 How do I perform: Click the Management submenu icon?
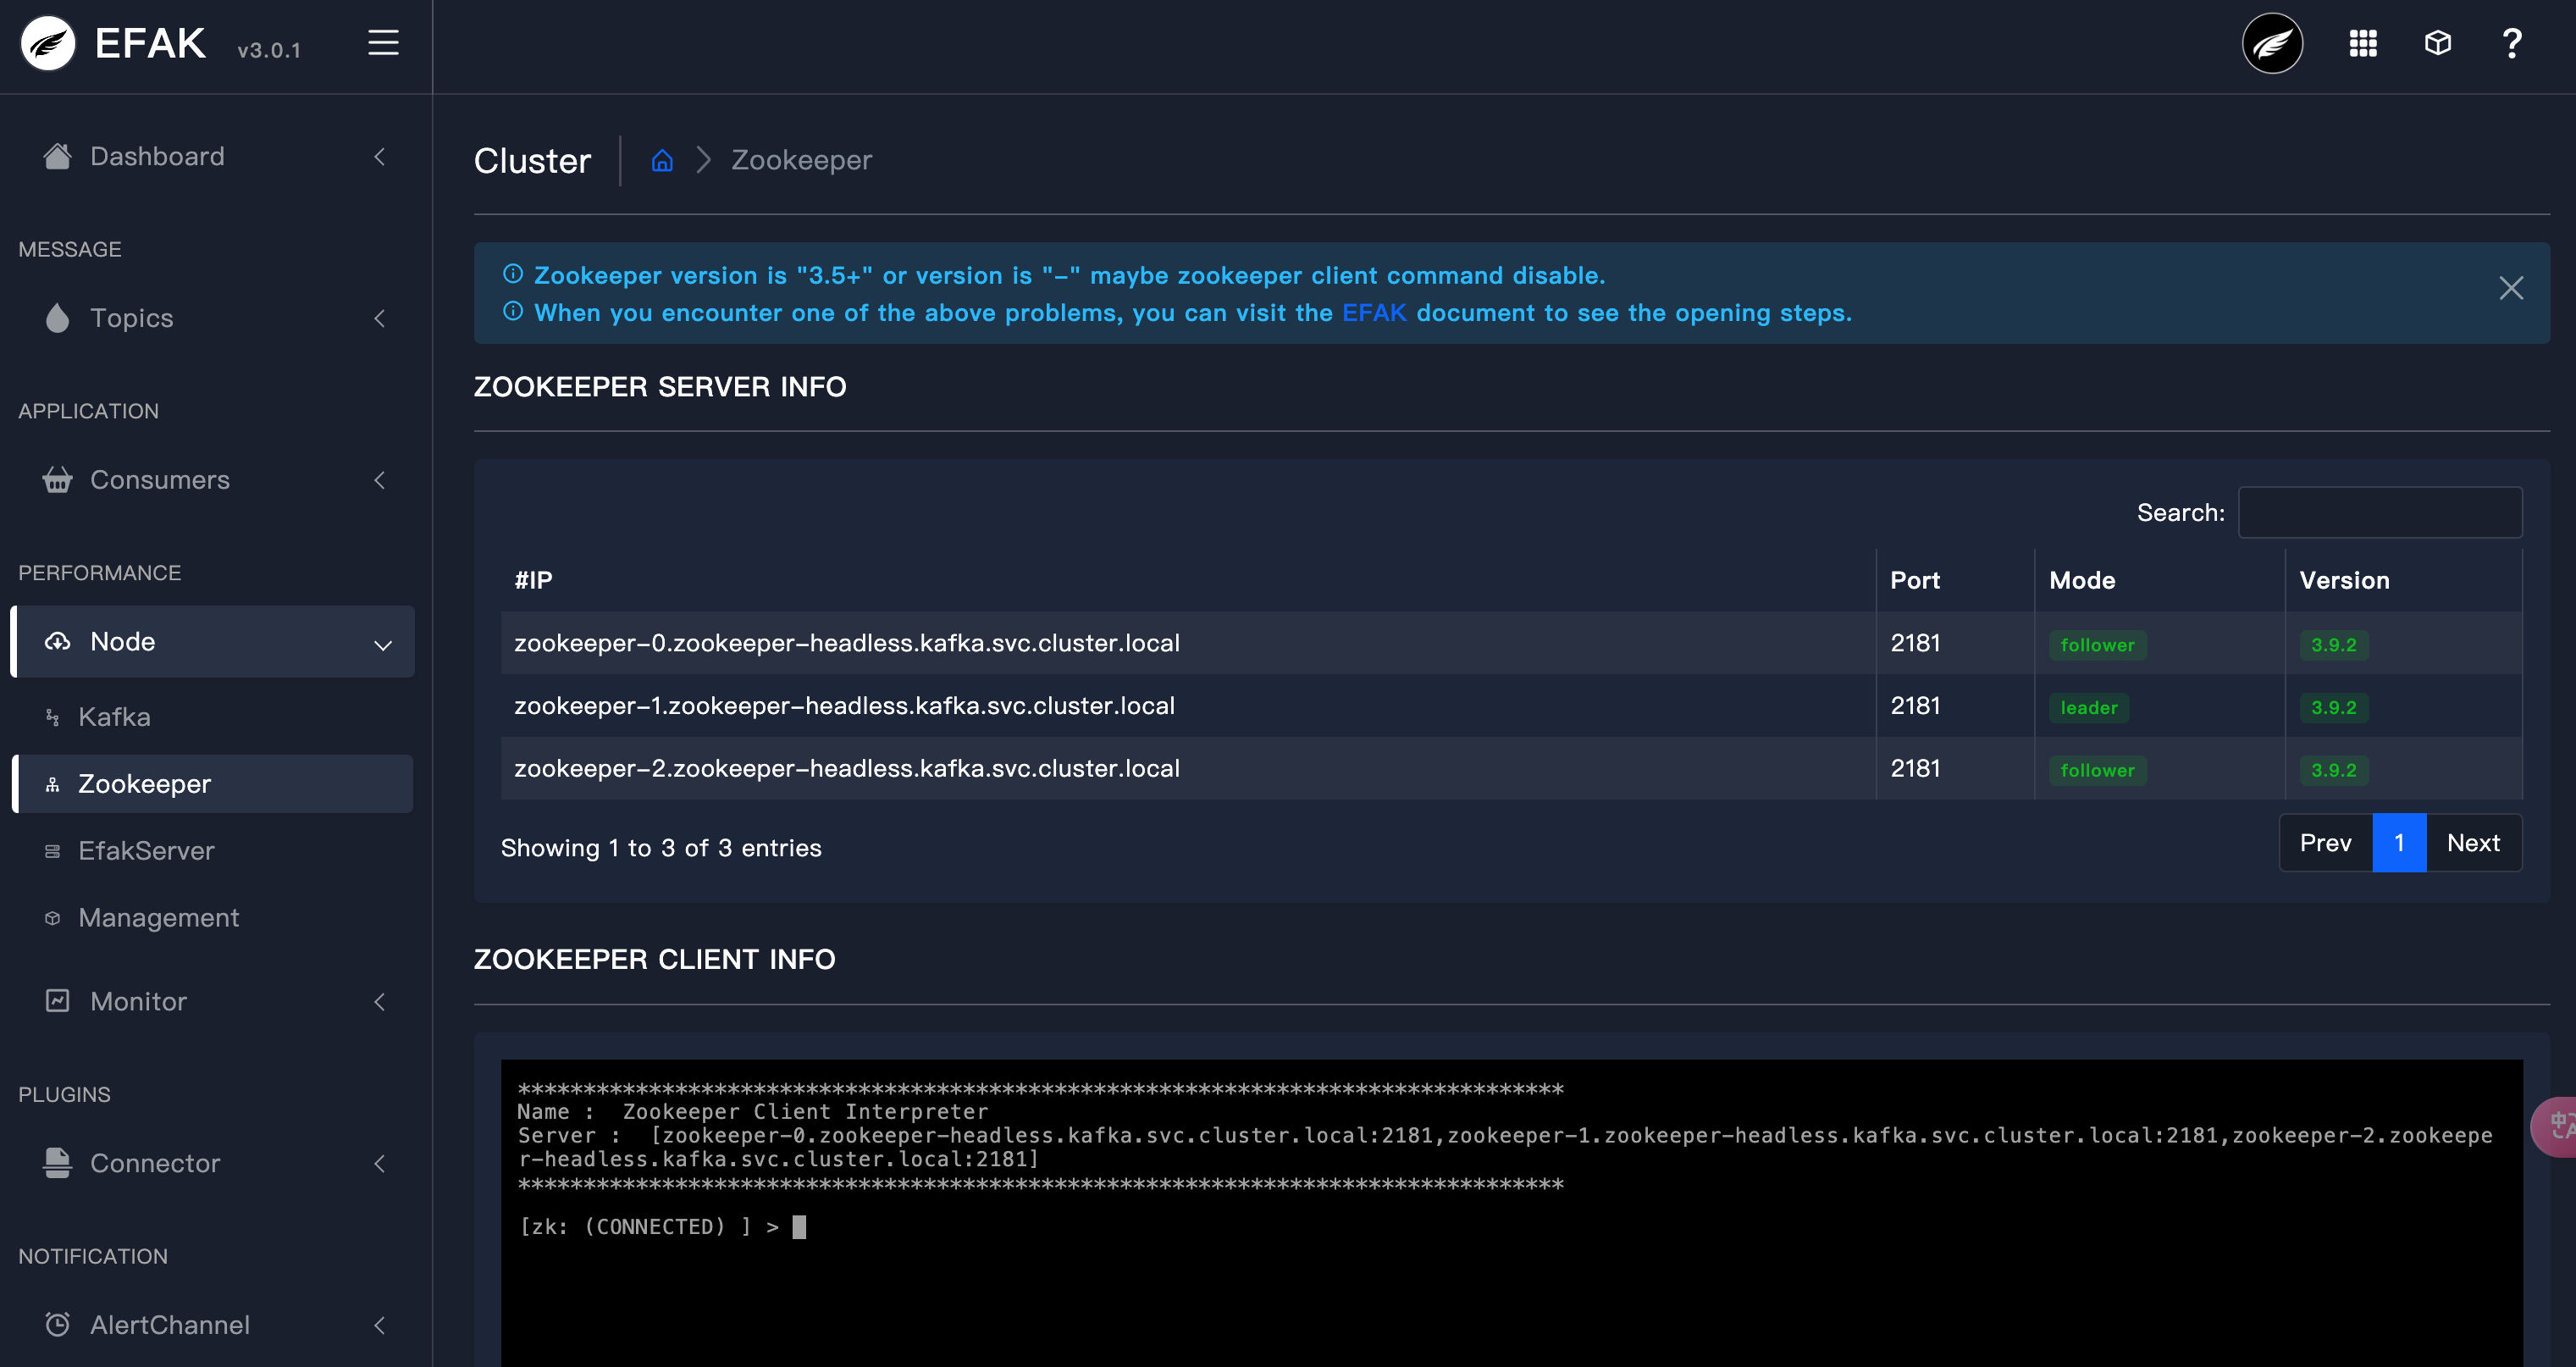pos(53,918)
